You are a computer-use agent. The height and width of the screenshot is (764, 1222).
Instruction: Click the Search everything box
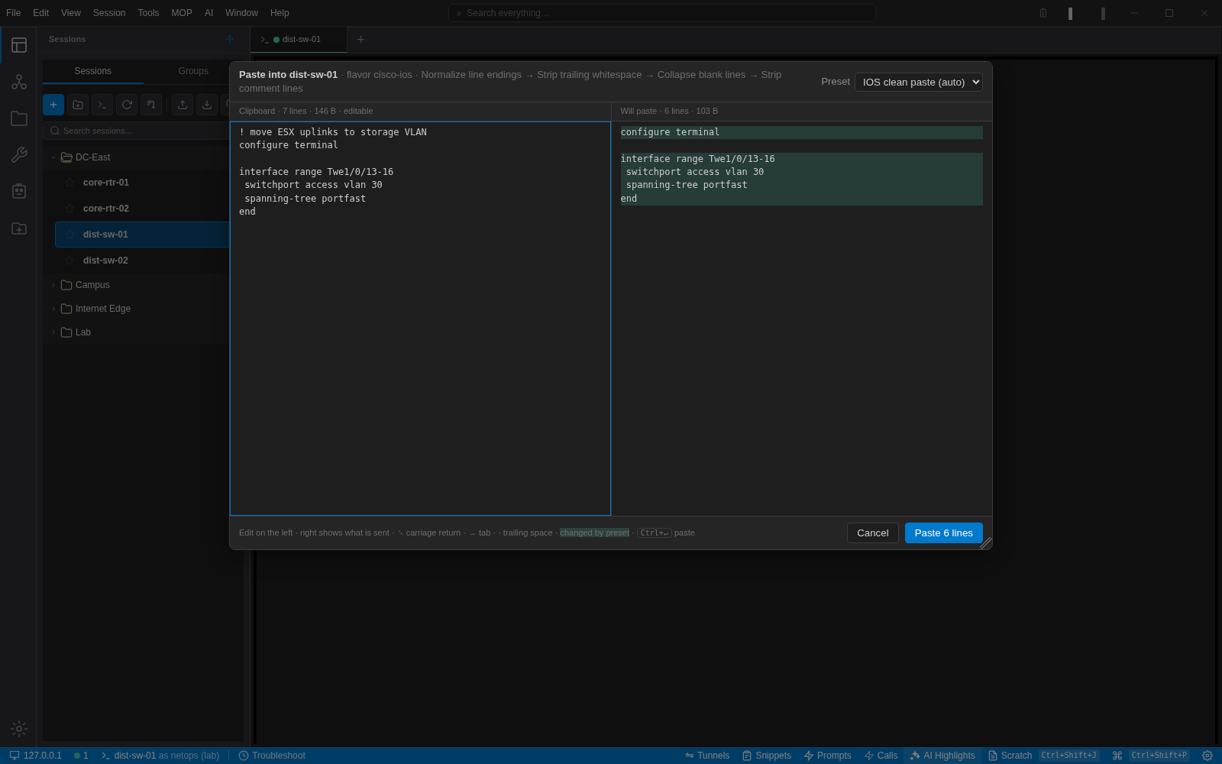[661, 13]
